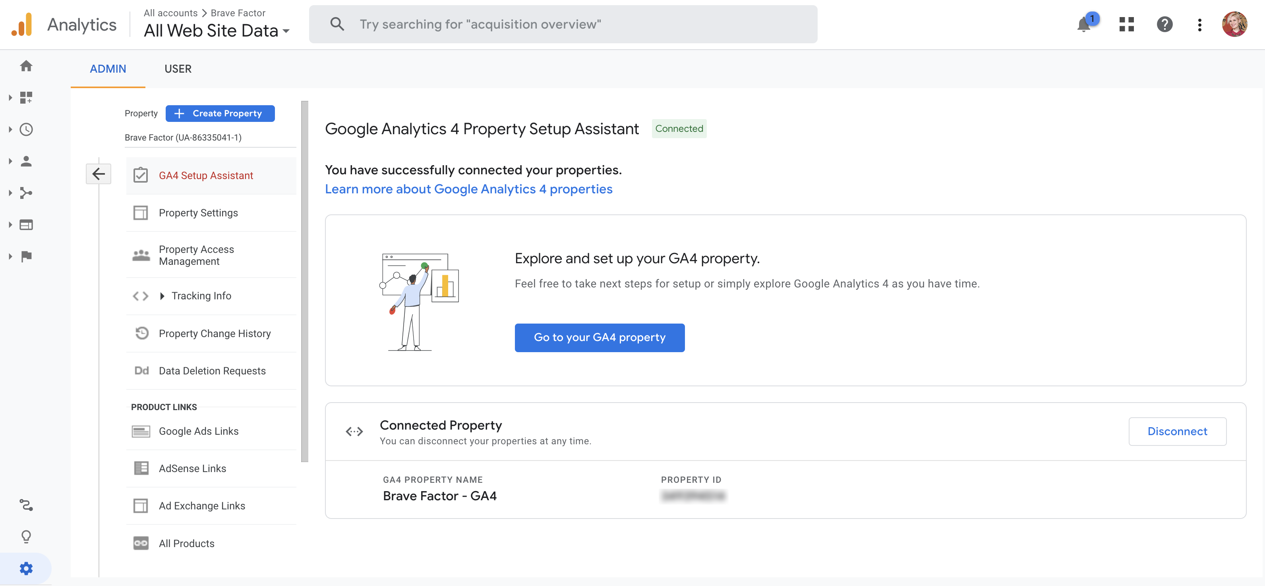1265x586 pixels.
Task: Open the Brave Factor property selector dropdown
Action: (x=210, y=138)
